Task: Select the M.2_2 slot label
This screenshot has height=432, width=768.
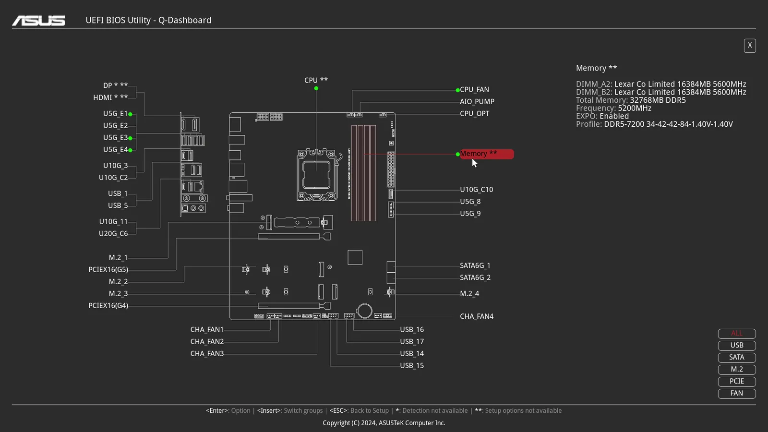Action: pyautogui.click(x=119, y=282)
